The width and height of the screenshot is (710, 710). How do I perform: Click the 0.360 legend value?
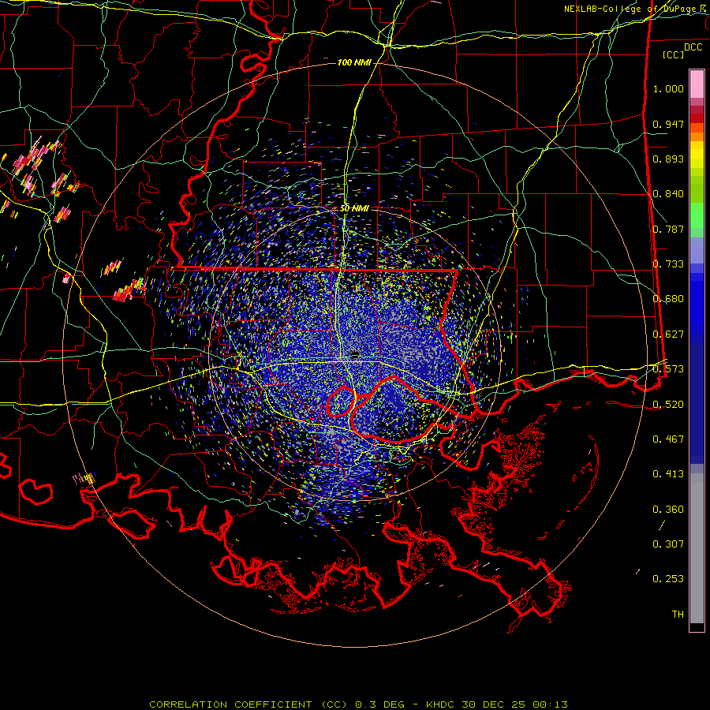(x=668, y=510)
